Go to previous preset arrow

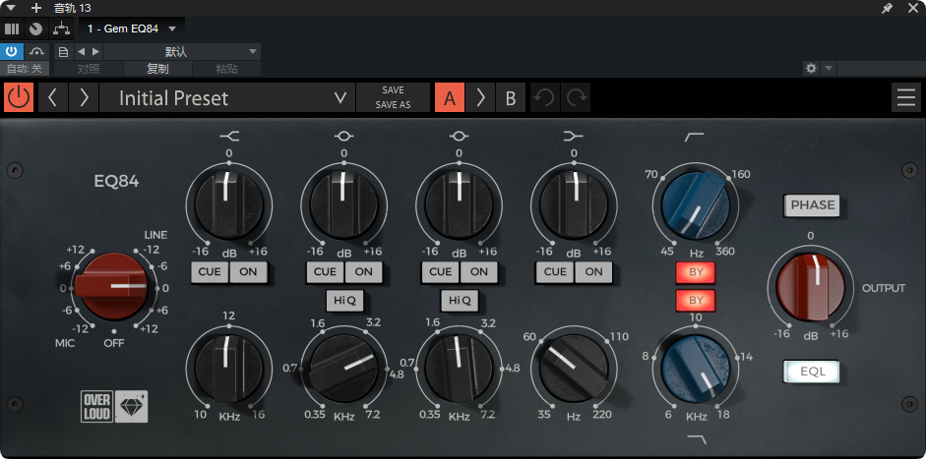pos(52,97)
